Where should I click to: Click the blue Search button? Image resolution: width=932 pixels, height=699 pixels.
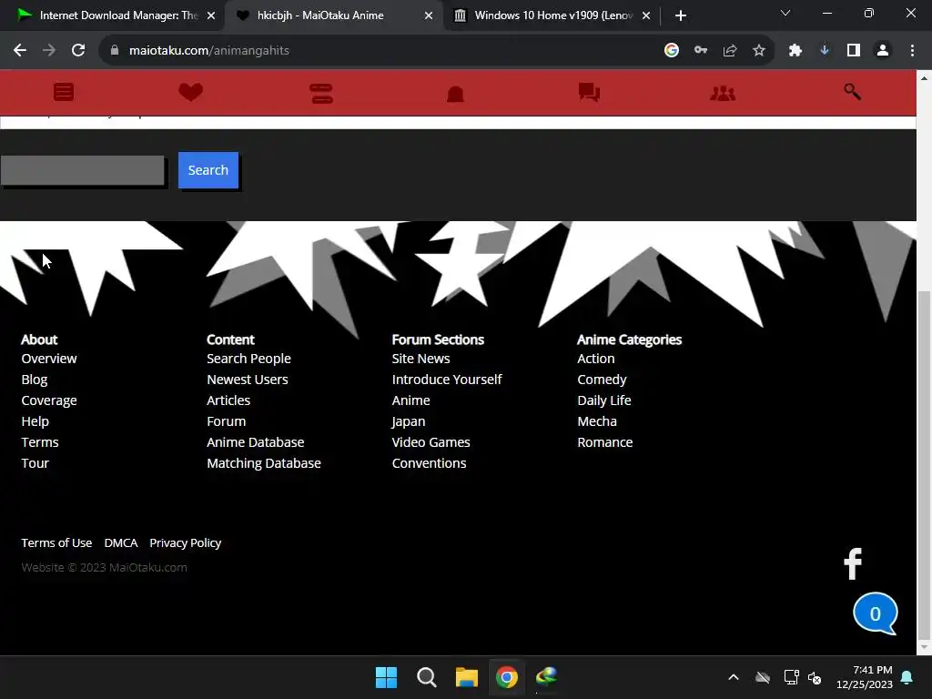pyautogui.click(x=208, y=170)
